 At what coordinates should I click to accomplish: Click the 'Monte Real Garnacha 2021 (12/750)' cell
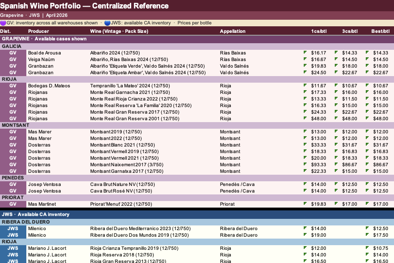click(130, 93)
